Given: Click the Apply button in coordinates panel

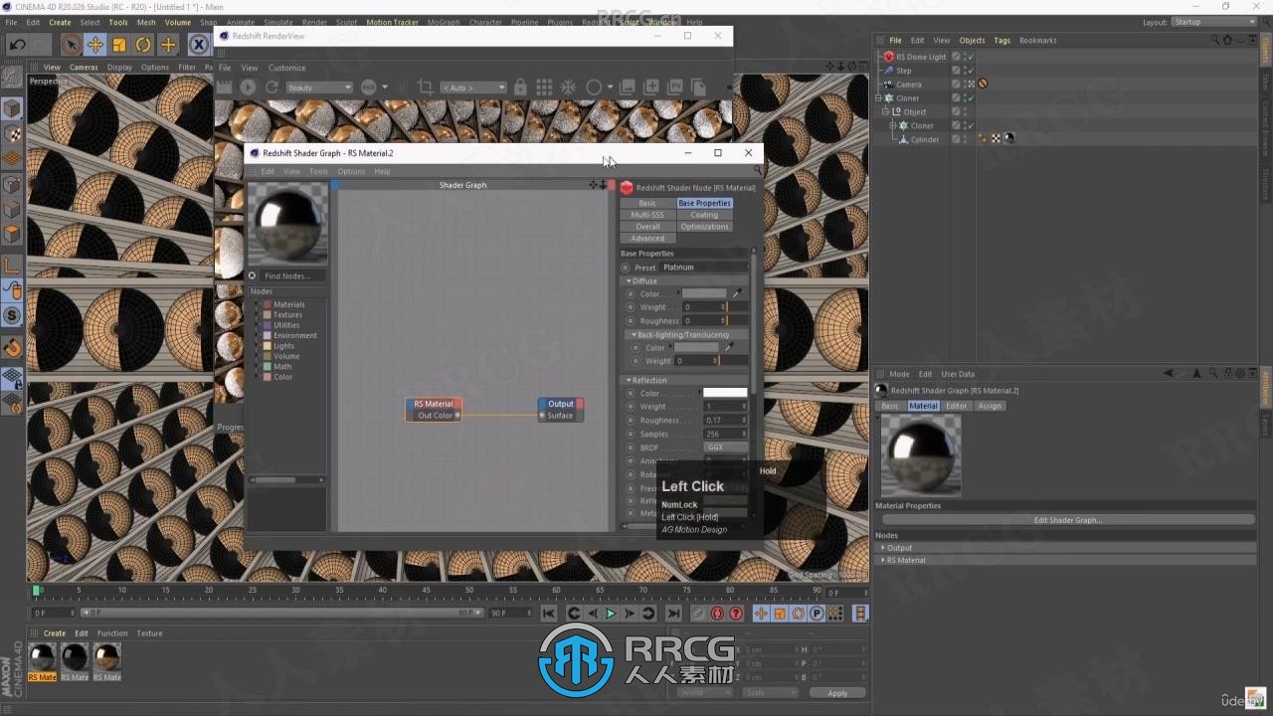Looking at the screenshot, I should (837, 693).
